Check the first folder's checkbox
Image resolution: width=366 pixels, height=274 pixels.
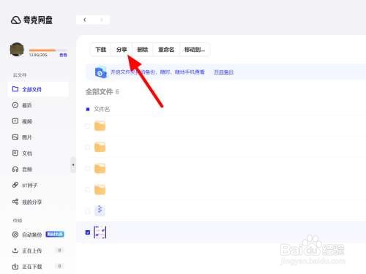point(87,126)
